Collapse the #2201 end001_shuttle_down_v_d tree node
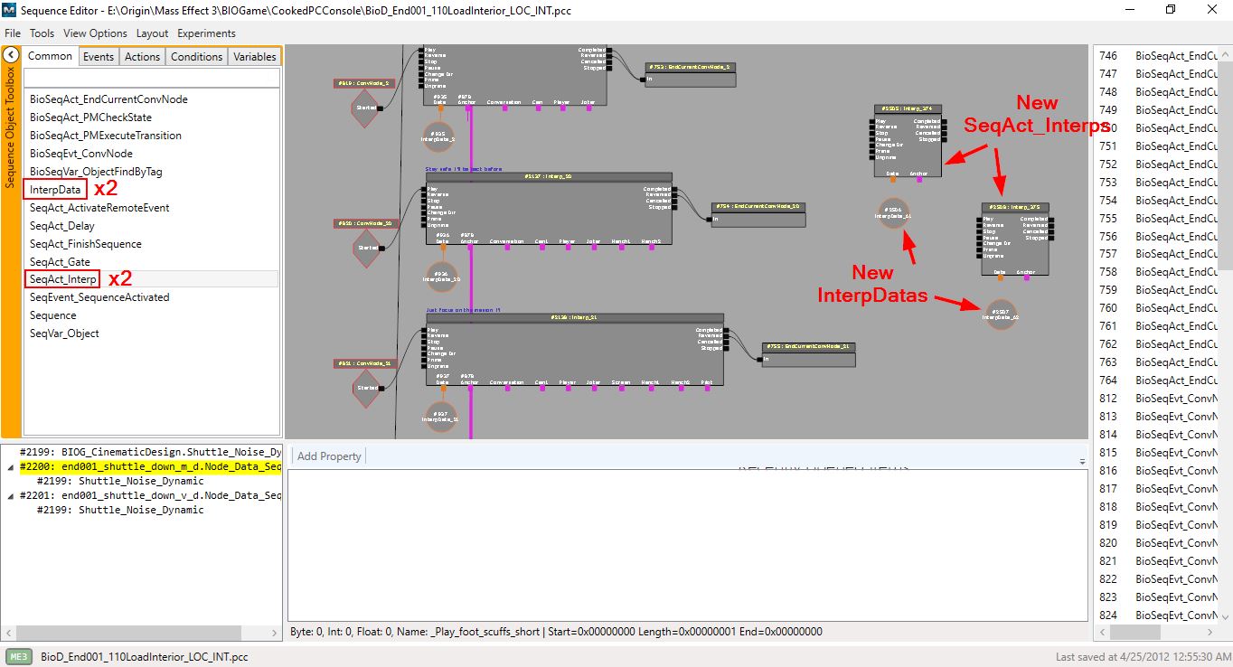 (x=10, y=495)
